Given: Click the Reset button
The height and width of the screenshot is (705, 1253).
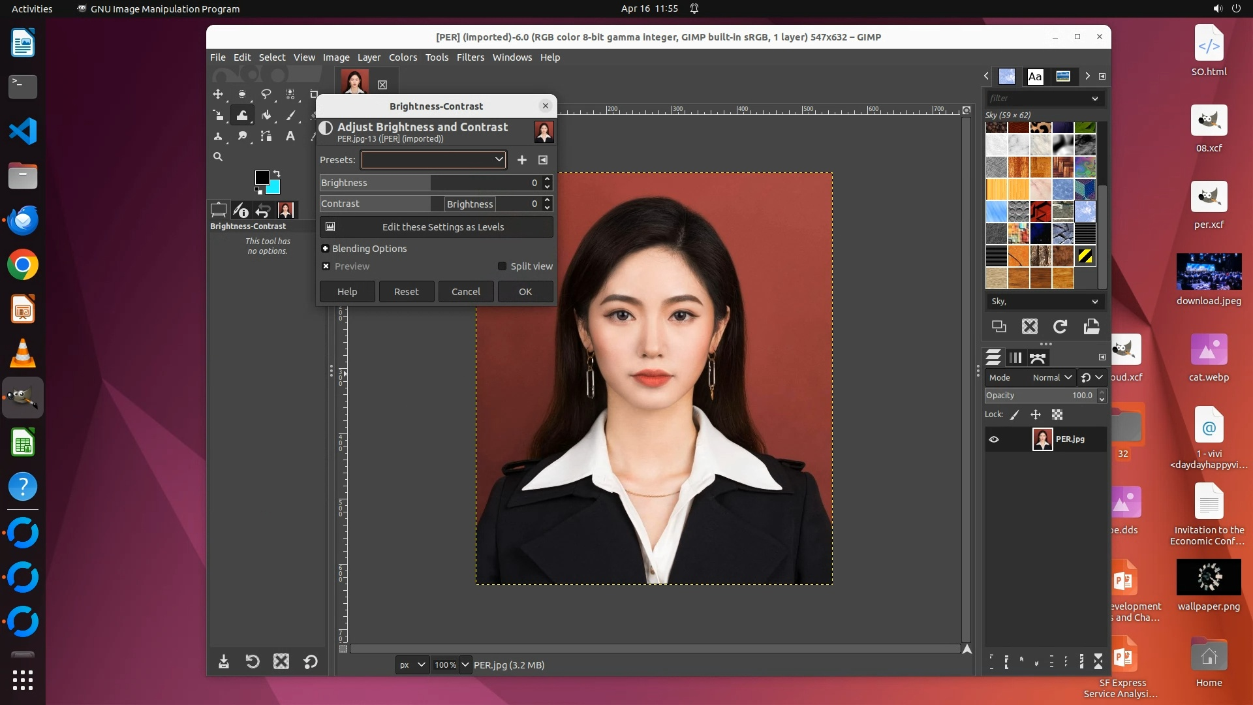Looking at the screenshot, I should [406, 292].
